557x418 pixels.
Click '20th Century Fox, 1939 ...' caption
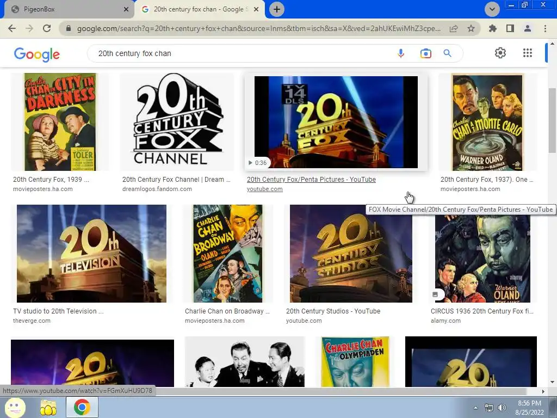pyautogui.click(x=51, y=180)
